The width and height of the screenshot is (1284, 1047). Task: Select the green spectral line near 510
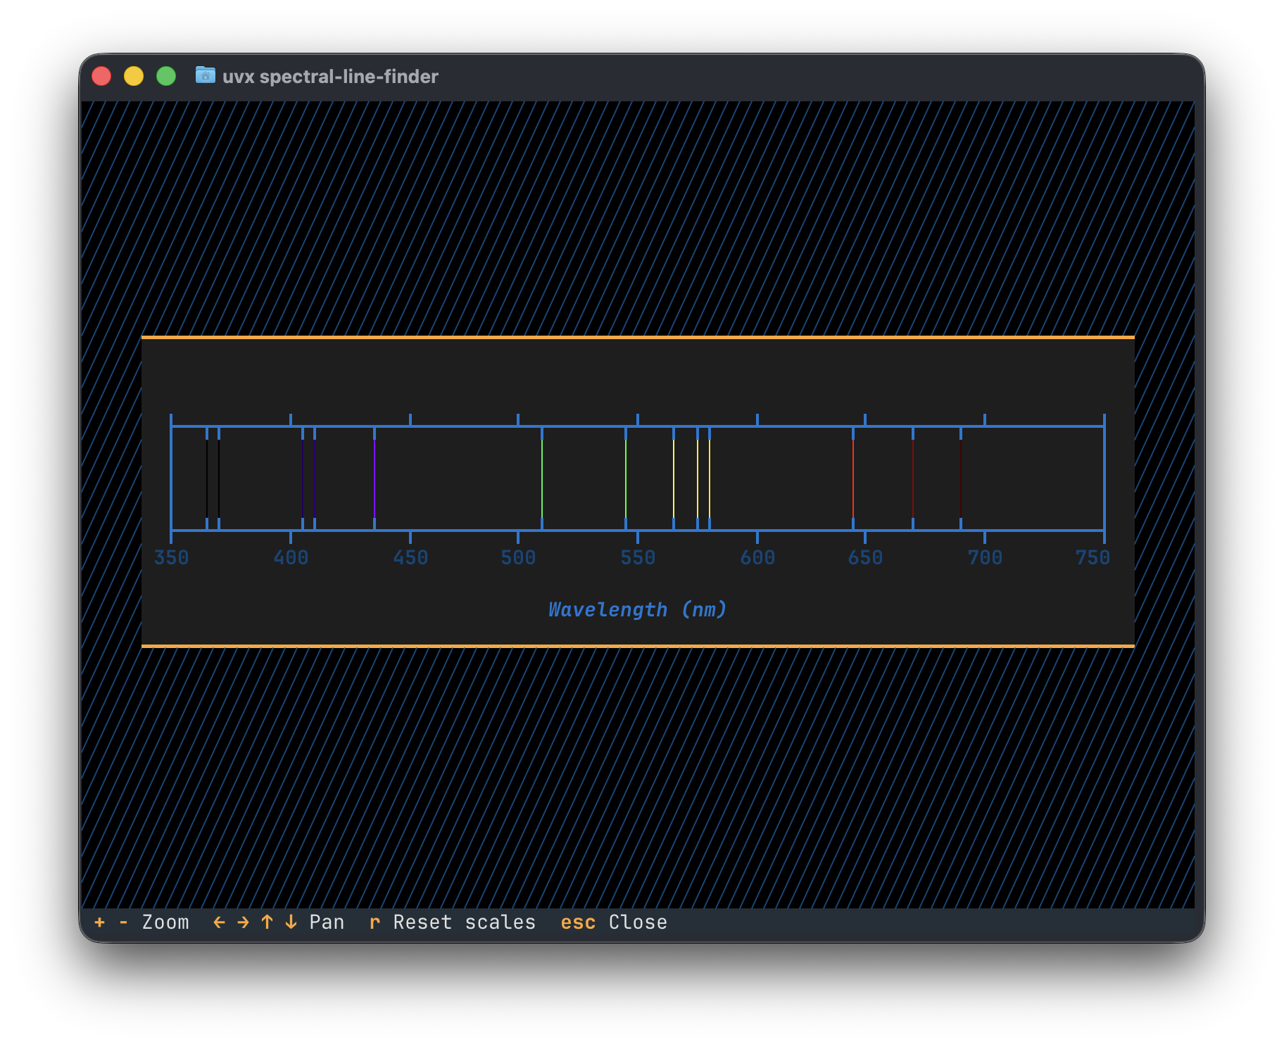(542, 478)
